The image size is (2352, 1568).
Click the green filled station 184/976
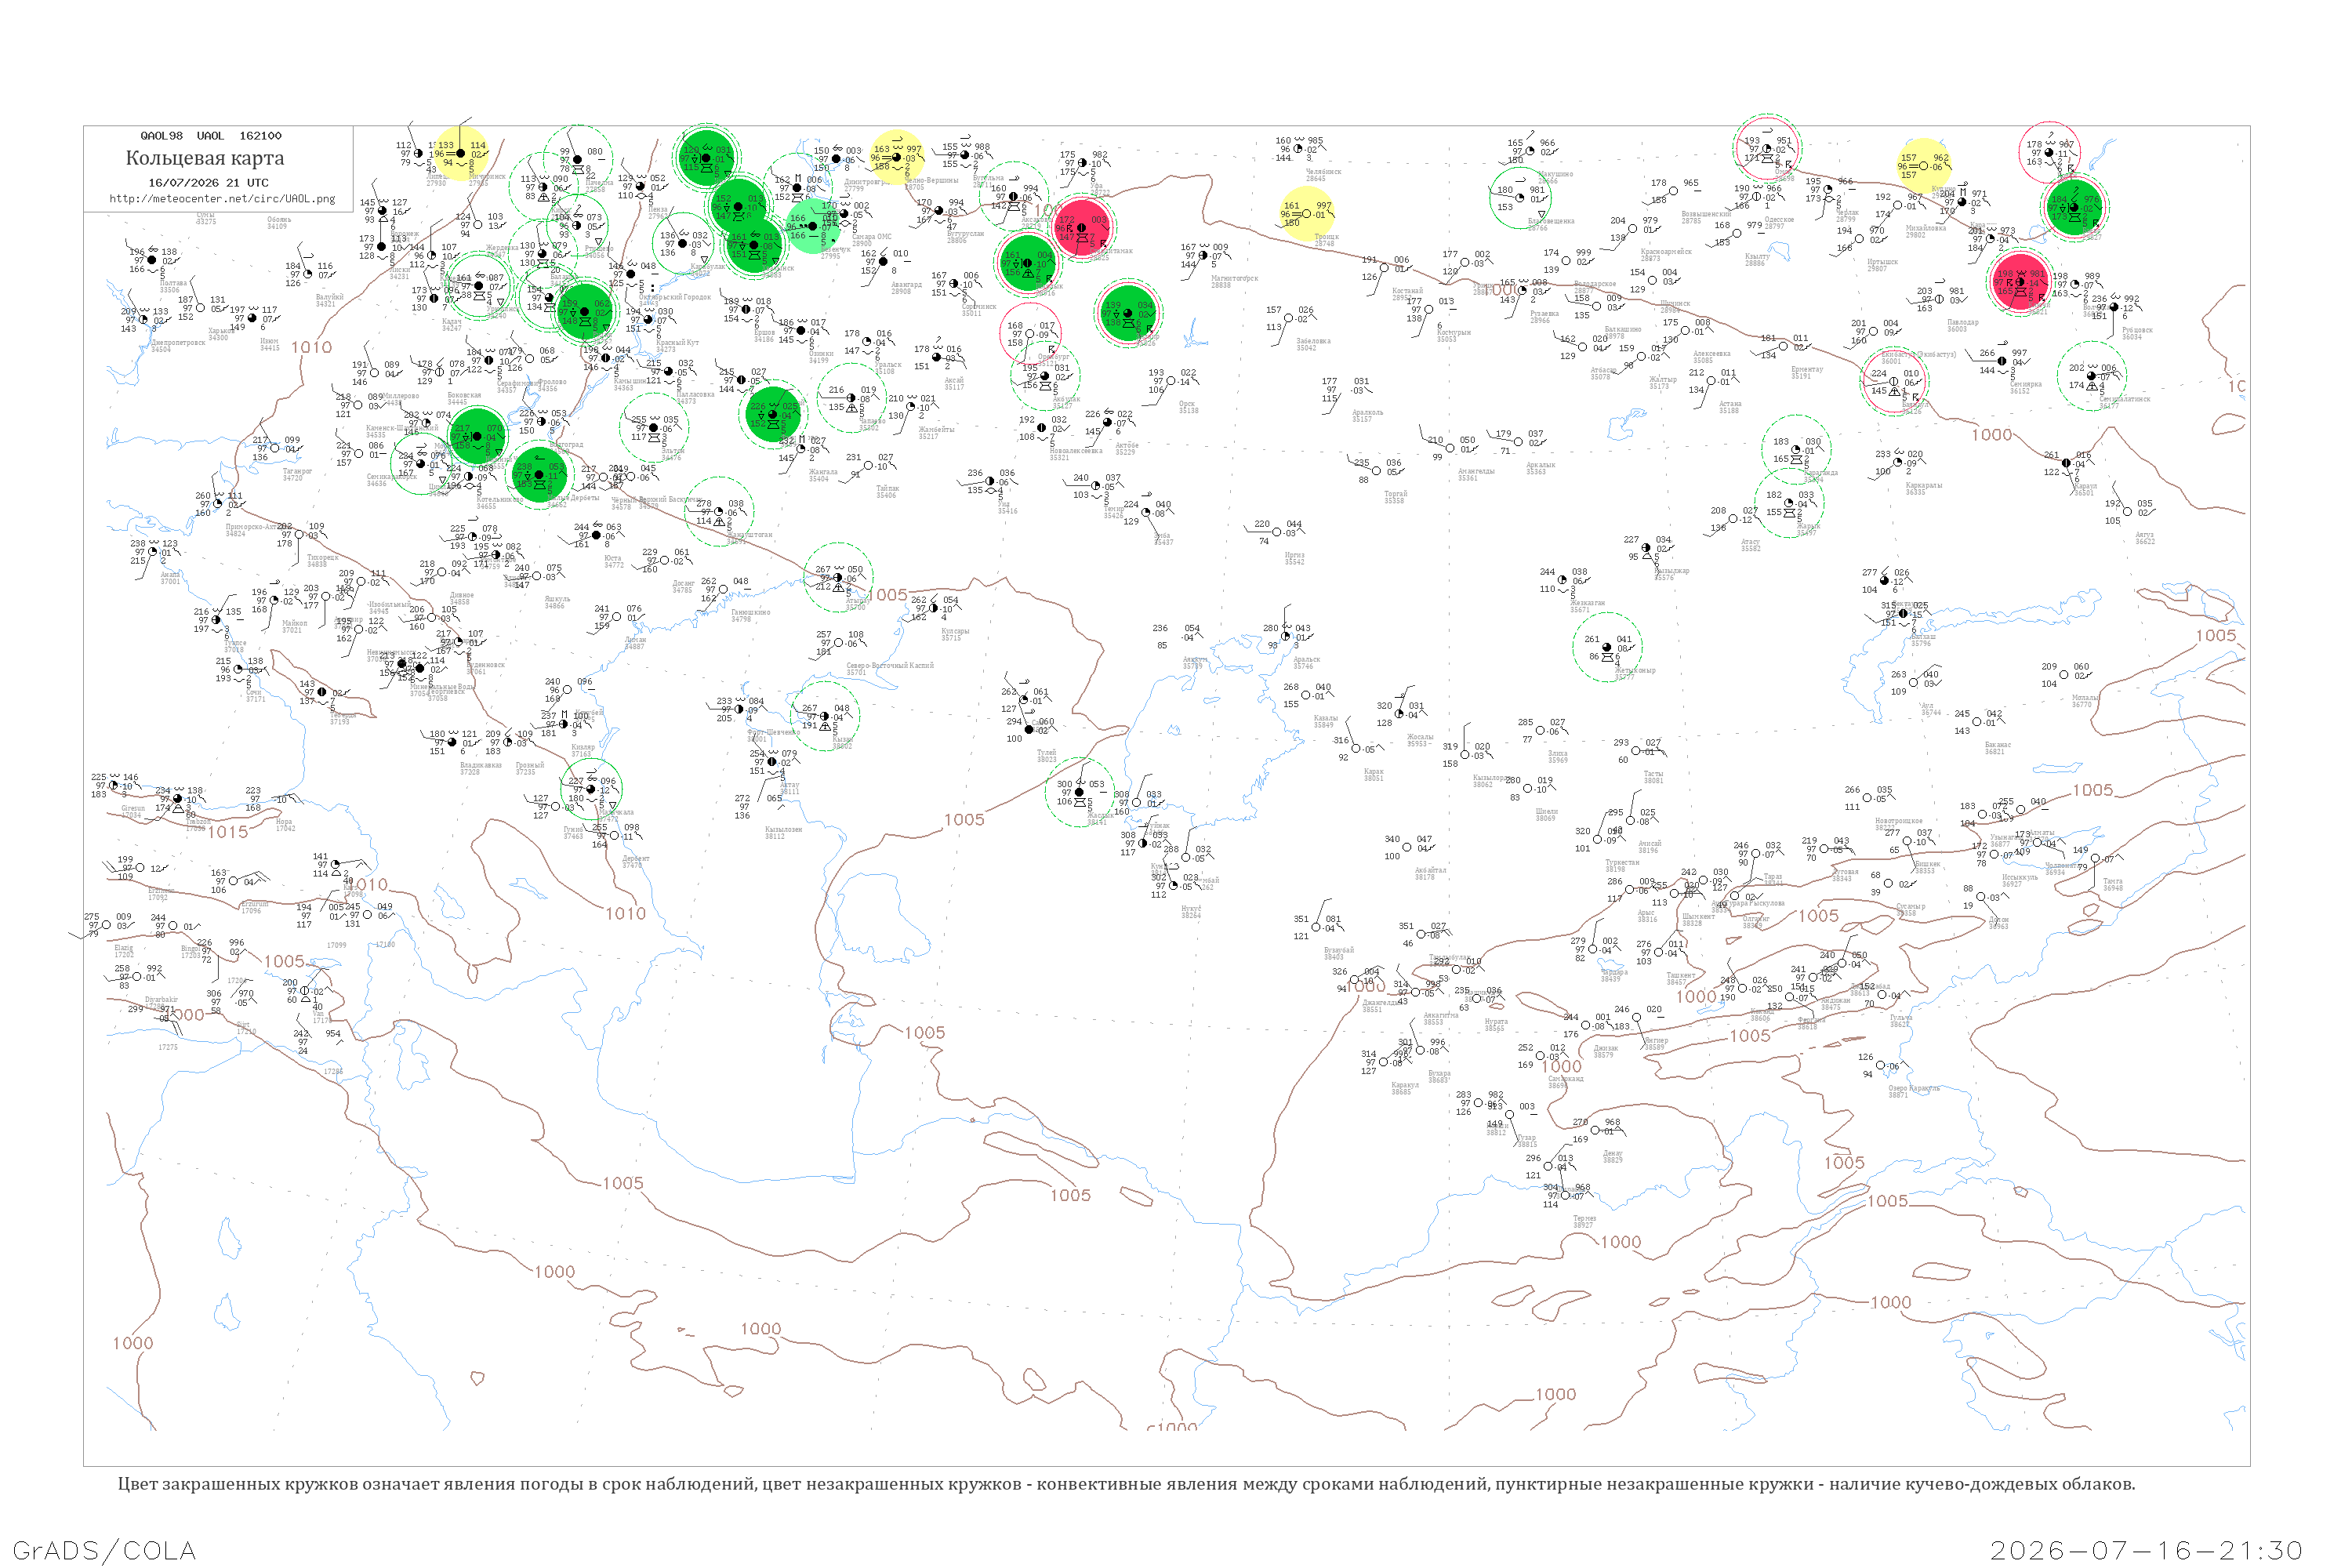(2074, 207)
